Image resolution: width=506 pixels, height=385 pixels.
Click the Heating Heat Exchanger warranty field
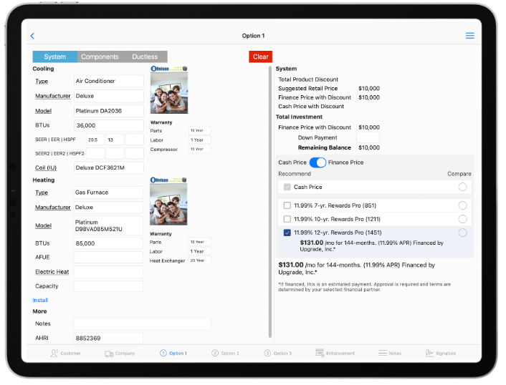(199, 260)
